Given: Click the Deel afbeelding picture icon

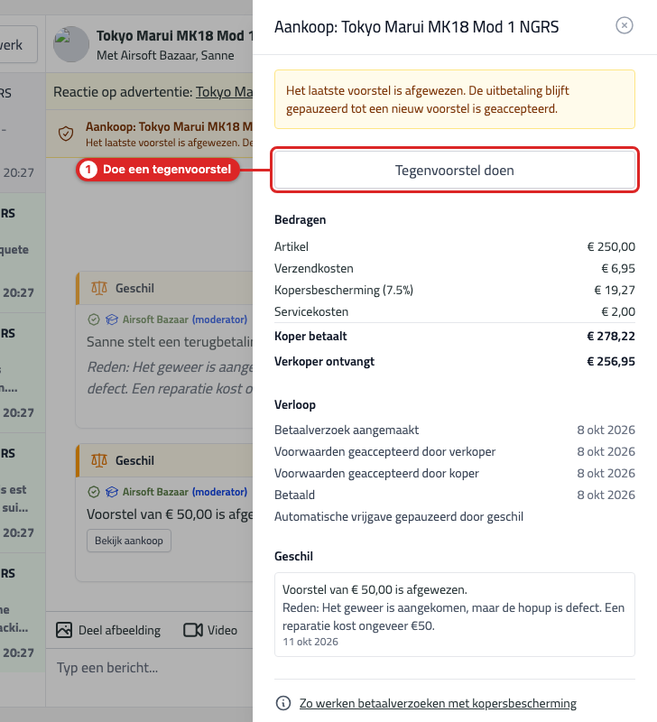Looking at the screenshot, I should tap(64, 630).
